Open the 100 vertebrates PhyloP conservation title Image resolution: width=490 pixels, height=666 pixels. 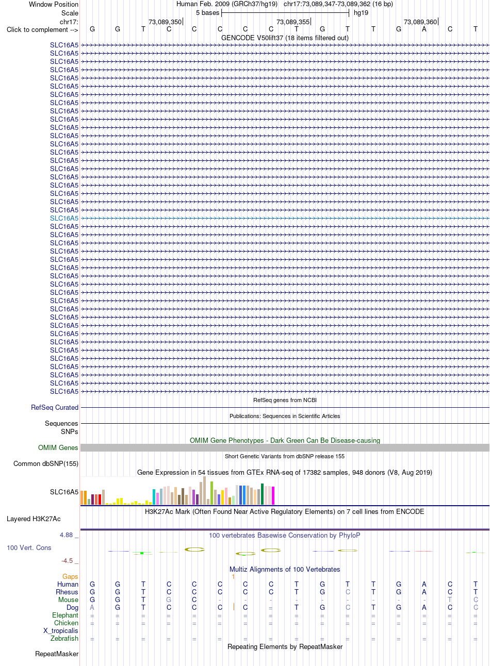[285, 536]
